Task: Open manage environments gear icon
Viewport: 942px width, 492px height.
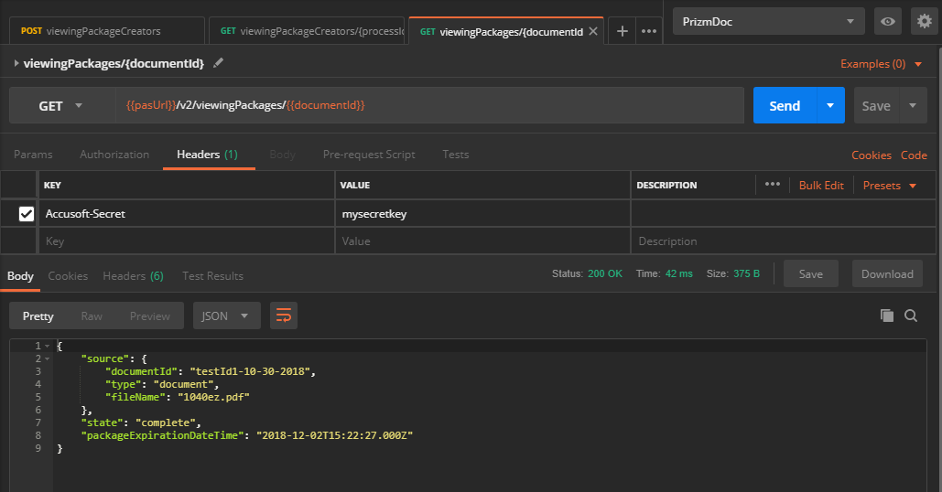Action: 925,22
